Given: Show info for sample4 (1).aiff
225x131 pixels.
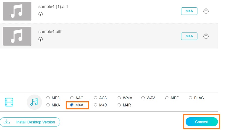Looking at the screenshot, I should (x=40, y=14).
